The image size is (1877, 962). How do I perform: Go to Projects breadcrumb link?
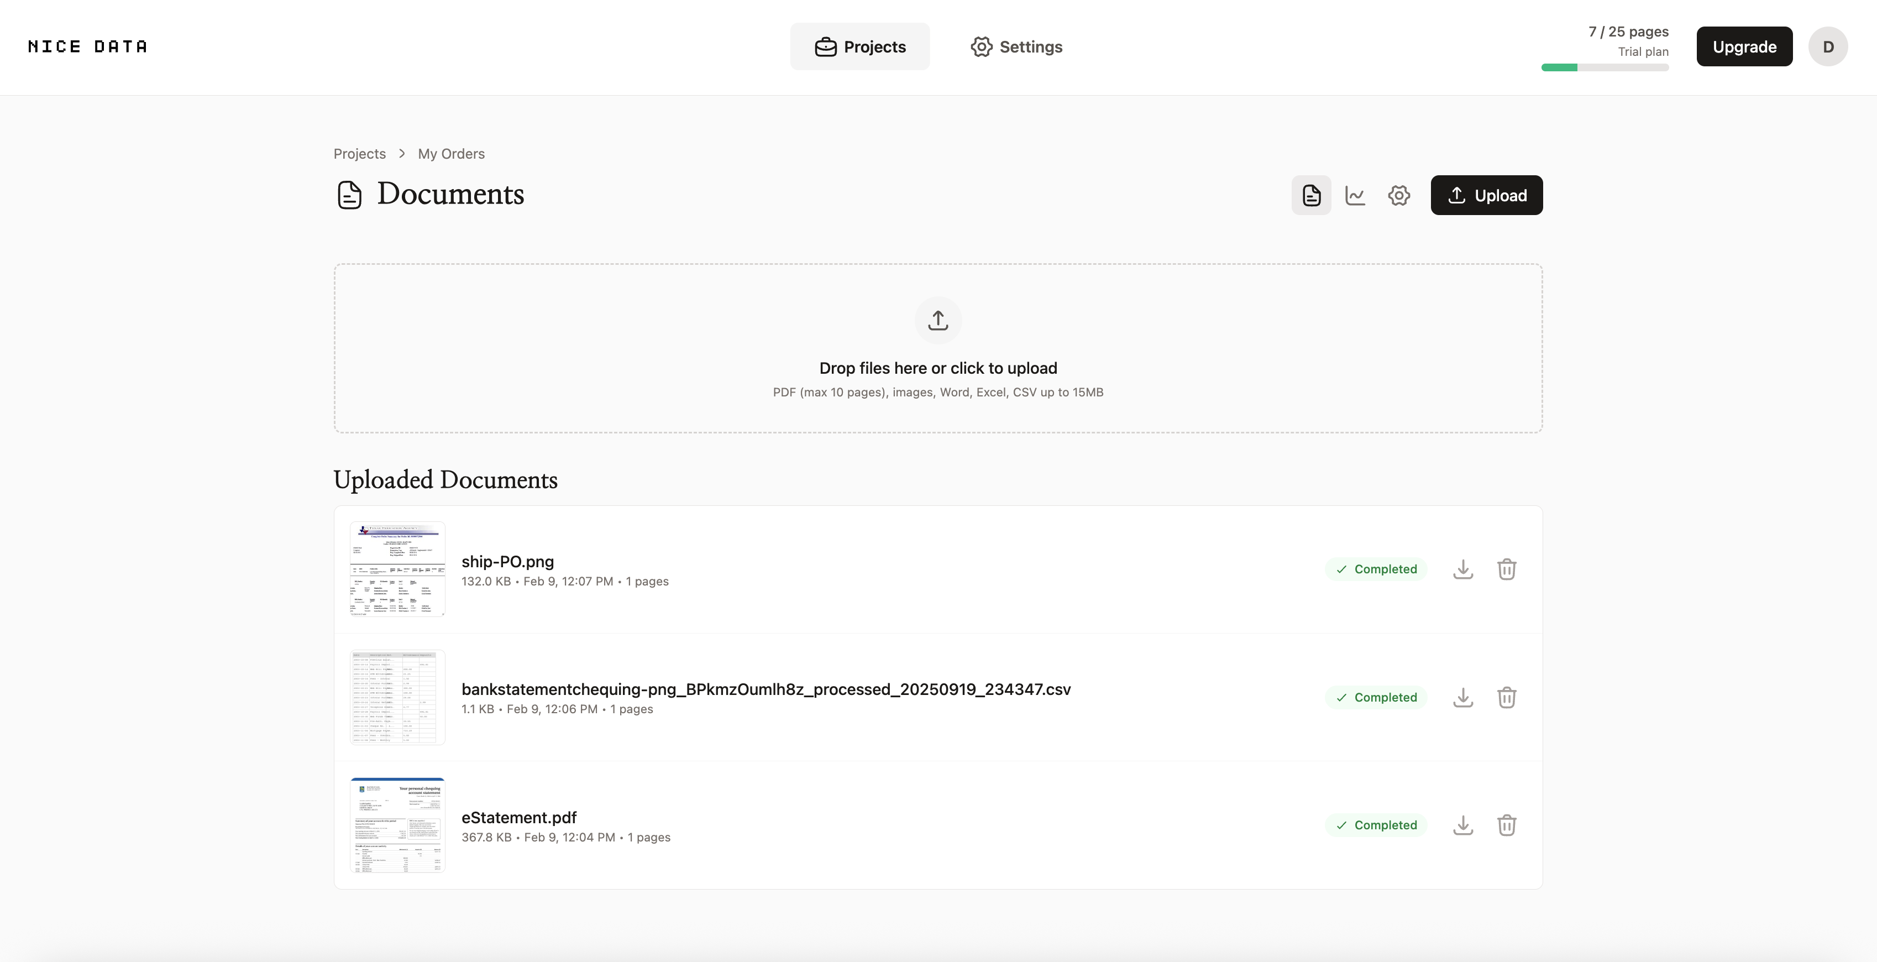[x=359, y=154]
